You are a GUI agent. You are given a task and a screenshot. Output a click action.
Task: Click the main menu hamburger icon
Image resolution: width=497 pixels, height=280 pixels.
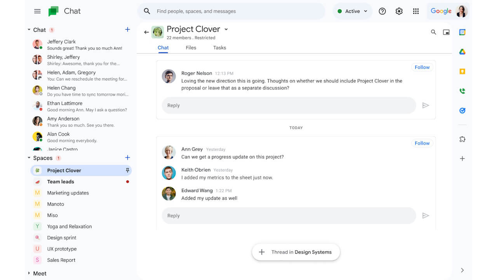(37, 11)
